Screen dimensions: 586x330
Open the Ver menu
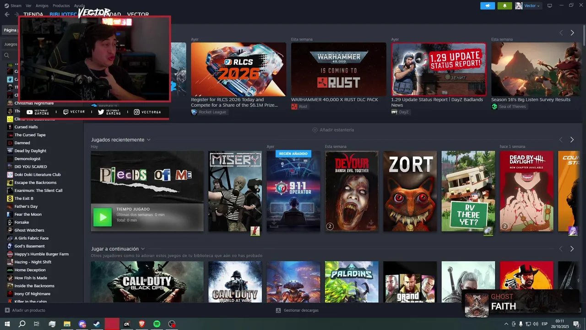click(29, 5)
